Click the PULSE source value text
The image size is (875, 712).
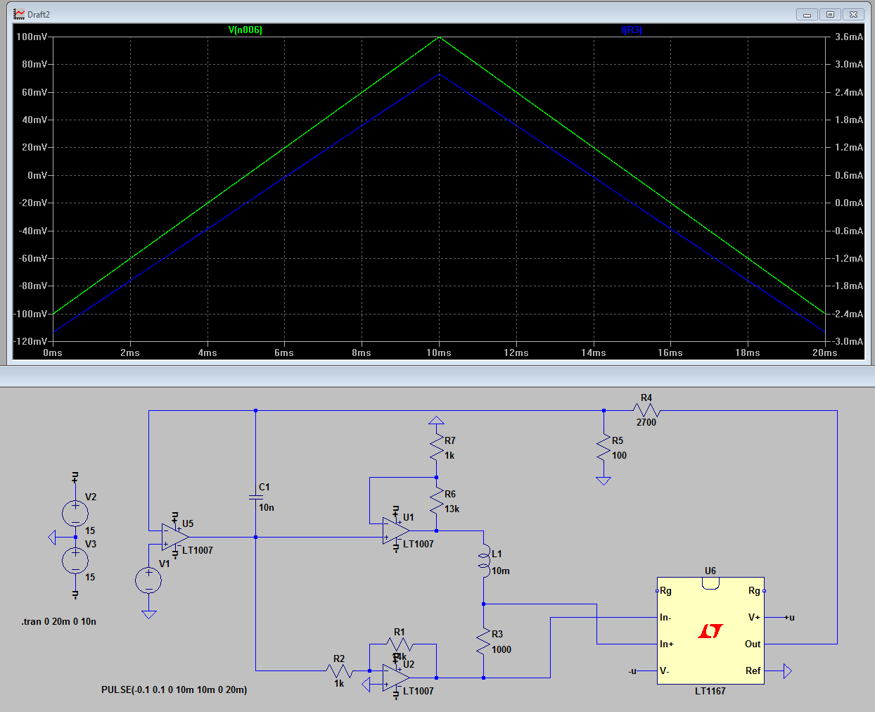(174, 689)
